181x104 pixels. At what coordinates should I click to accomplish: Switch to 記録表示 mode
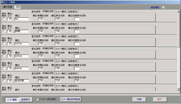click(26, 99)
